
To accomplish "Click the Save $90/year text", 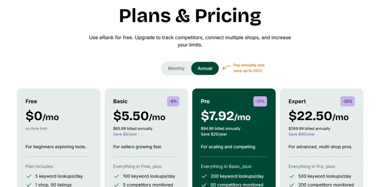I will point(302,134).
